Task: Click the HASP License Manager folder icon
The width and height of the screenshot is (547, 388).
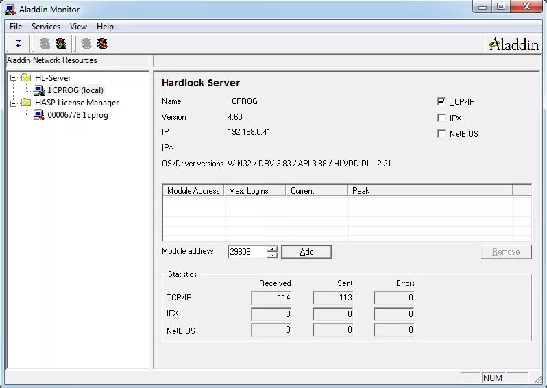Action: click(x=26, y=103)
